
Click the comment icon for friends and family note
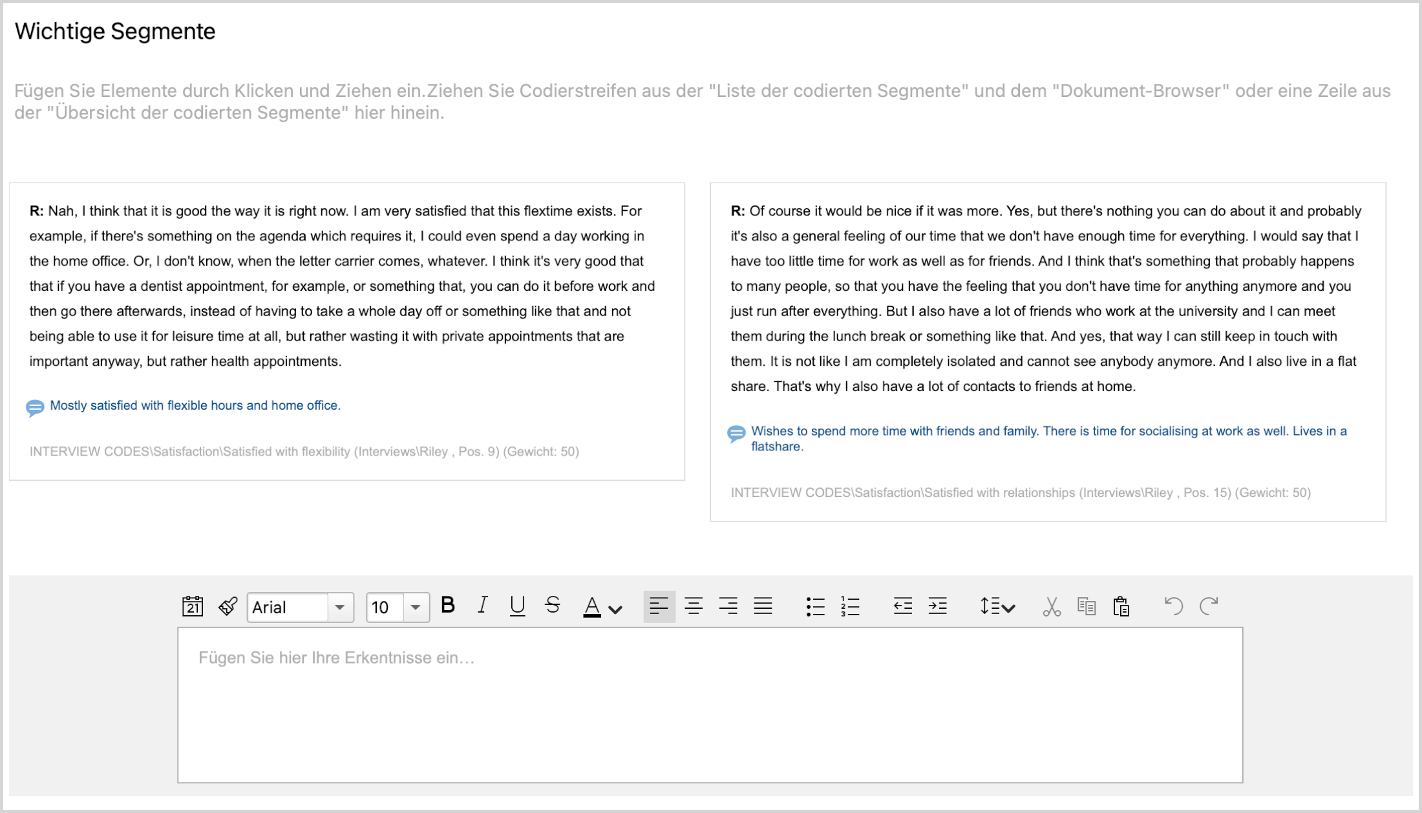click(x=736, y=434)
